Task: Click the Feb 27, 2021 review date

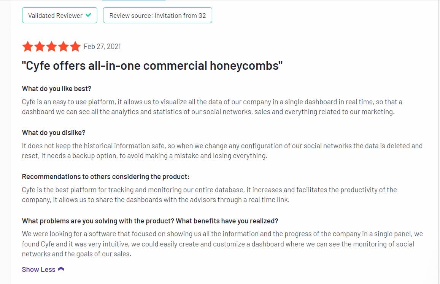Action: click(102, 46)
